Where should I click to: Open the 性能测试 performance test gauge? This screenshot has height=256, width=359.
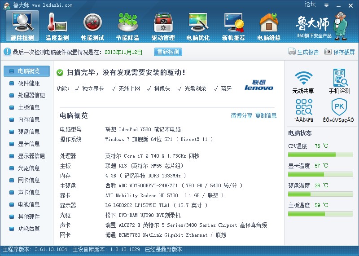[x=92, y=26]
